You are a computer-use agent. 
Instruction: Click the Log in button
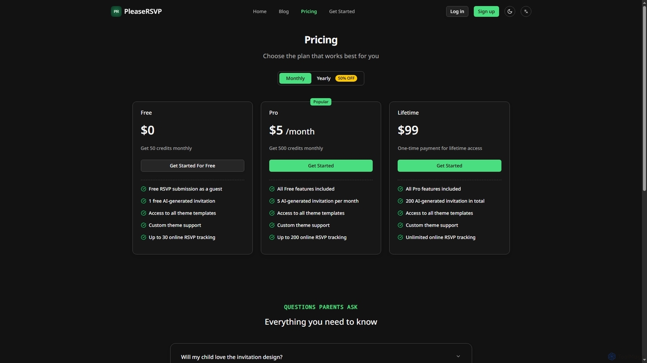pyautogui.click(x=457, y=11)
